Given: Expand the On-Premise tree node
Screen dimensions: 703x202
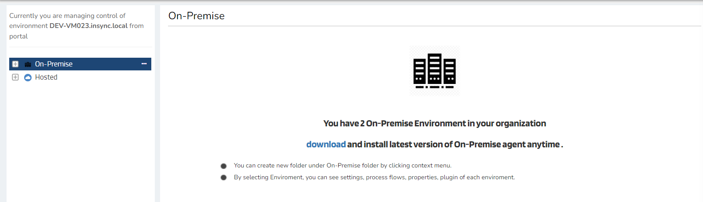Looking at the screenshot, I should click(x=15, y=64).
